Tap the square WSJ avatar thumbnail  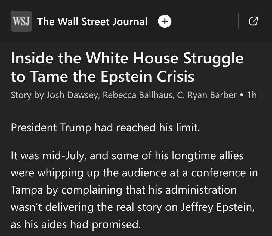tap(21, 21)
